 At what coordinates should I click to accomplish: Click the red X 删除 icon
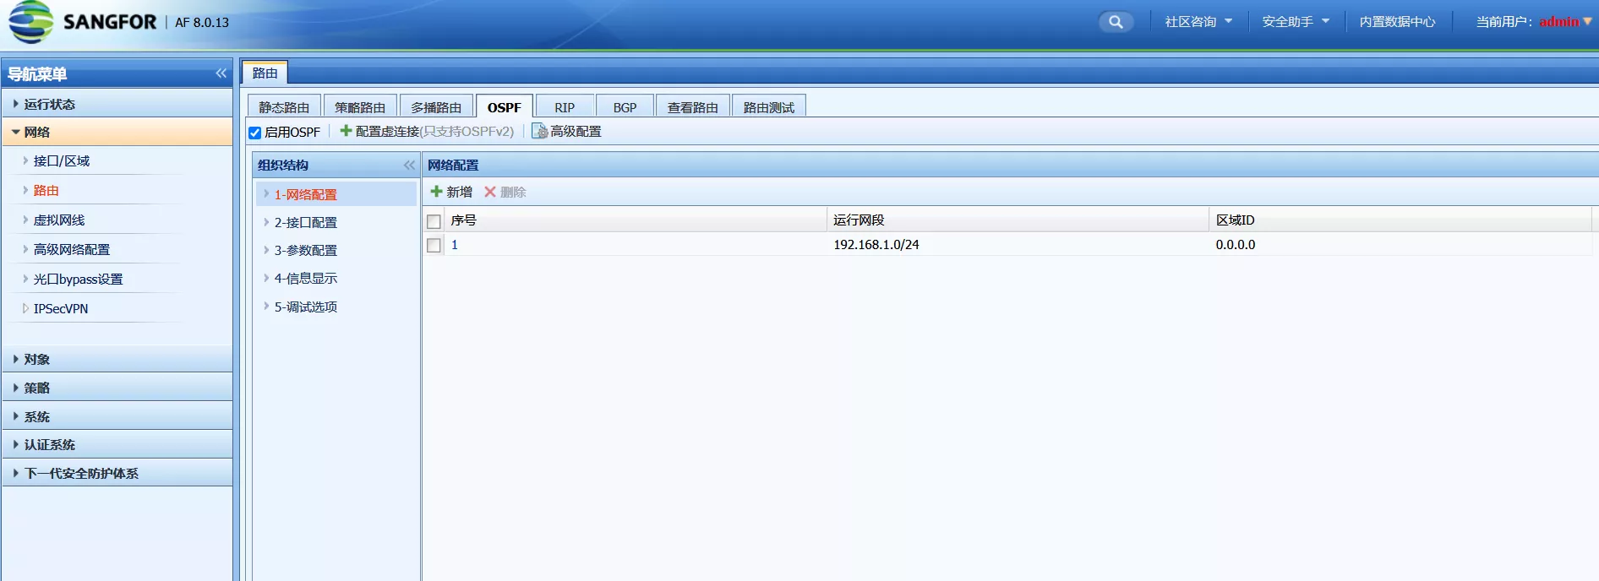(x=490, y=192)
